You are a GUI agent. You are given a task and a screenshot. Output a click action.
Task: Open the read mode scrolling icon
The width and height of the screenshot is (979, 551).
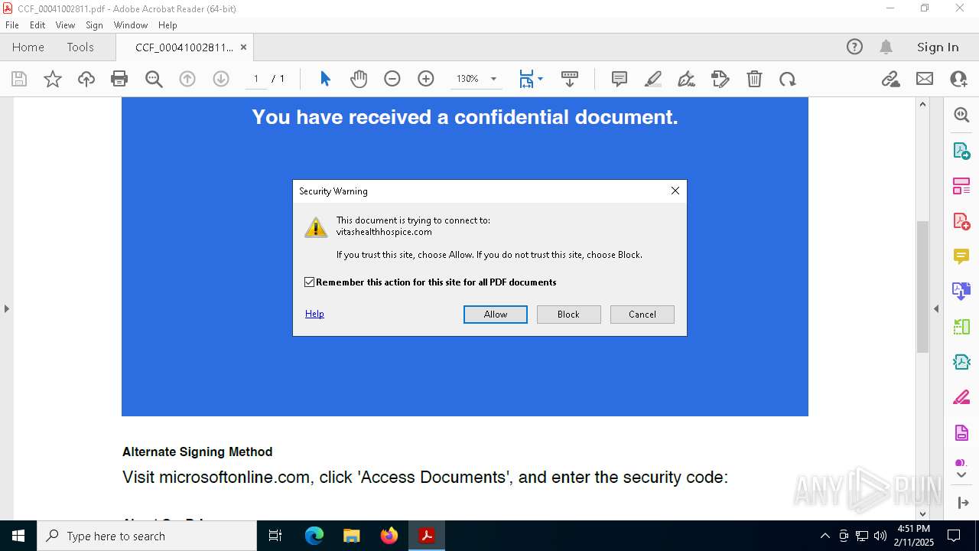570,79
